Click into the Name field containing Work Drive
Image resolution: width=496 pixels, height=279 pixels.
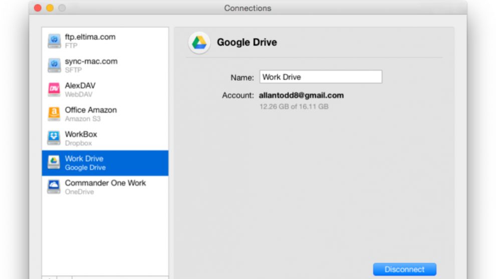[x=321, y=77]
